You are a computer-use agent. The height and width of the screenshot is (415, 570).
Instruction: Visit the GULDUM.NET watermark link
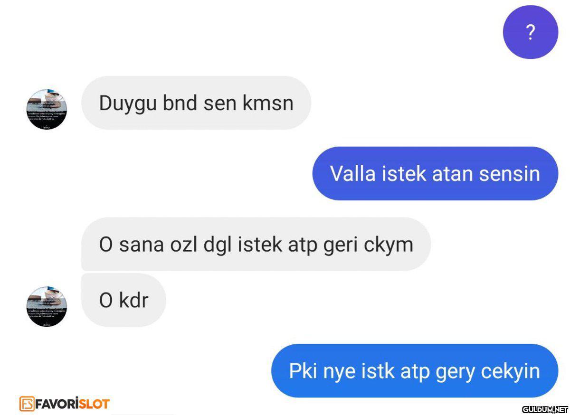545,409
